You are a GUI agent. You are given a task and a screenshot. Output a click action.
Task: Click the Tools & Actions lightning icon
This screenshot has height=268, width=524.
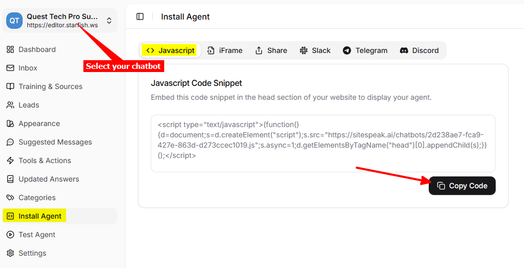10,160
